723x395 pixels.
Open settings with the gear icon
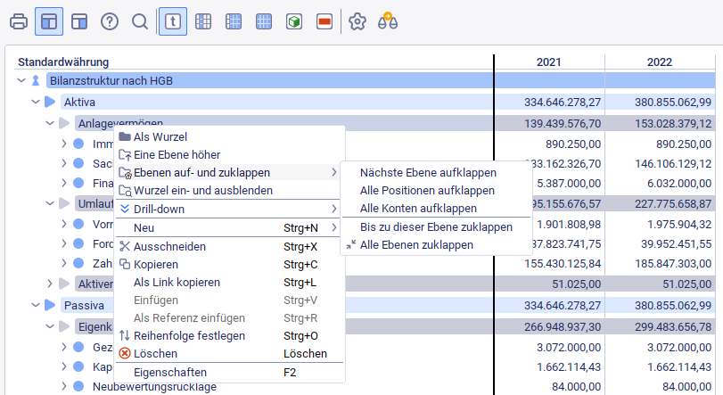(x=357, y=21)
